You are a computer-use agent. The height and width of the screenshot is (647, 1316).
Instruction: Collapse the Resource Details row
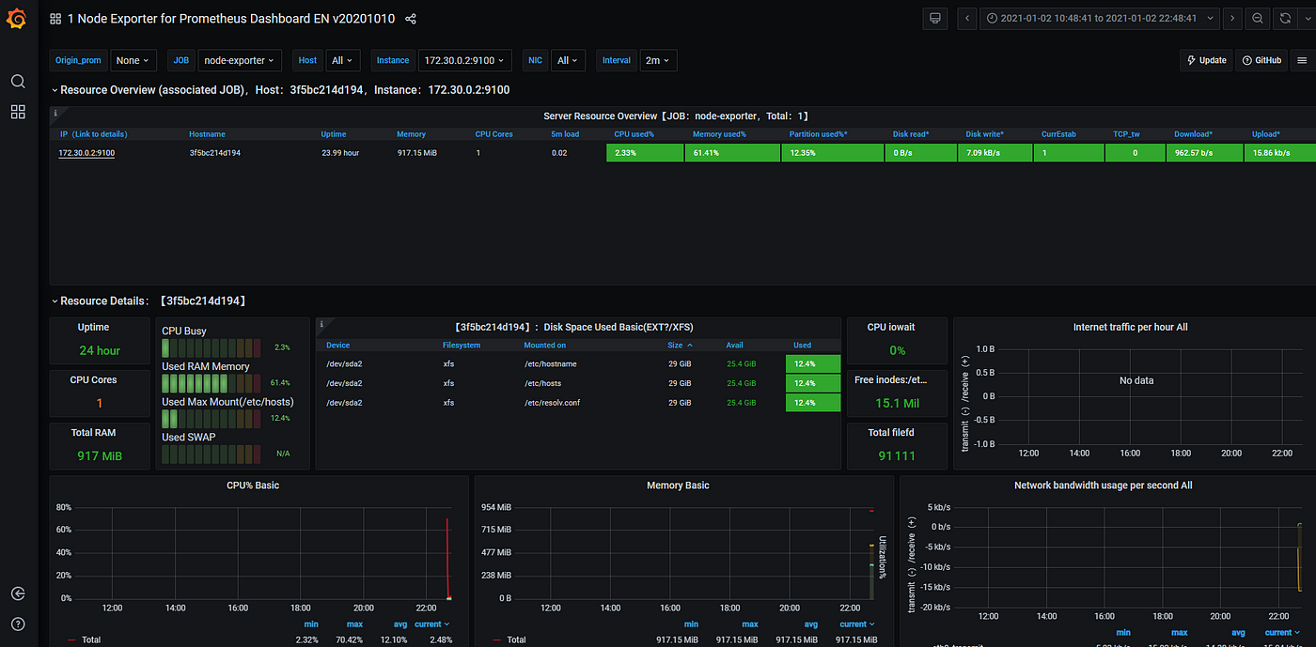click(x=149, y=301)
